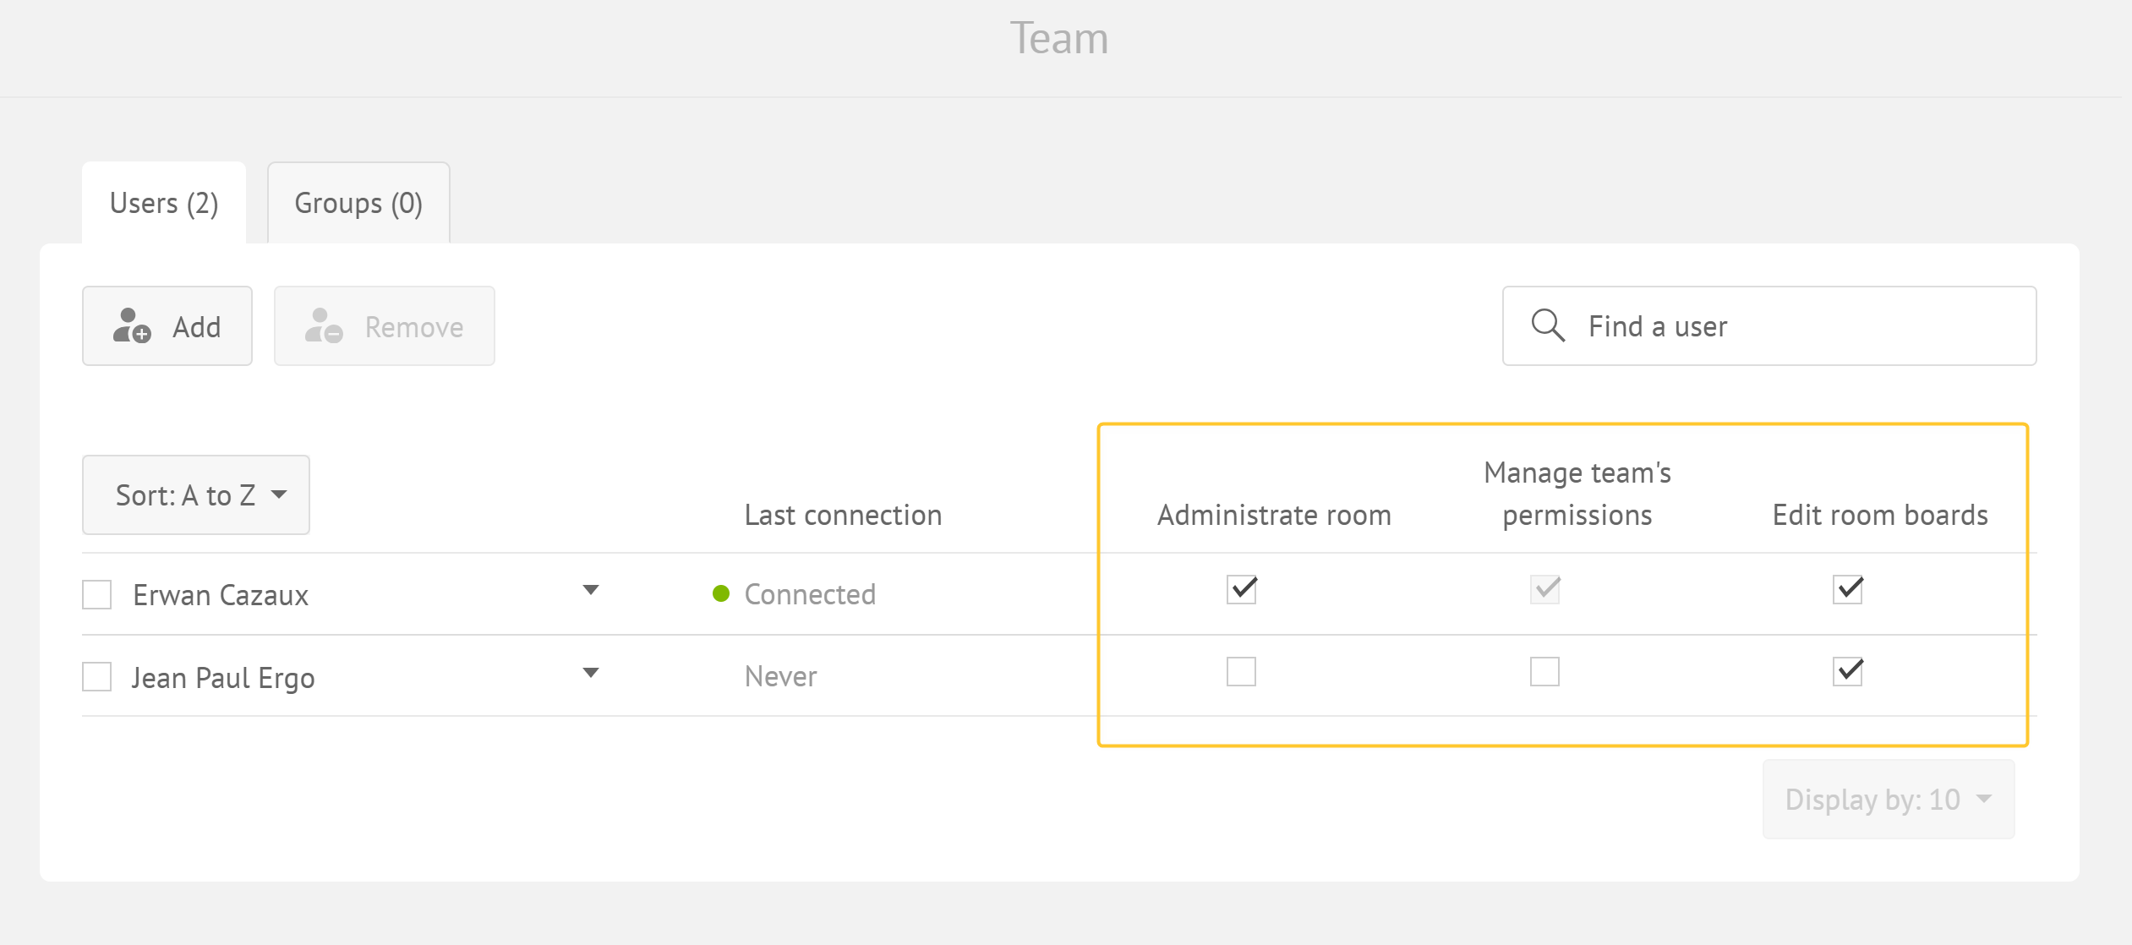Click the magnifying glass search icon

click(1548, 325)
